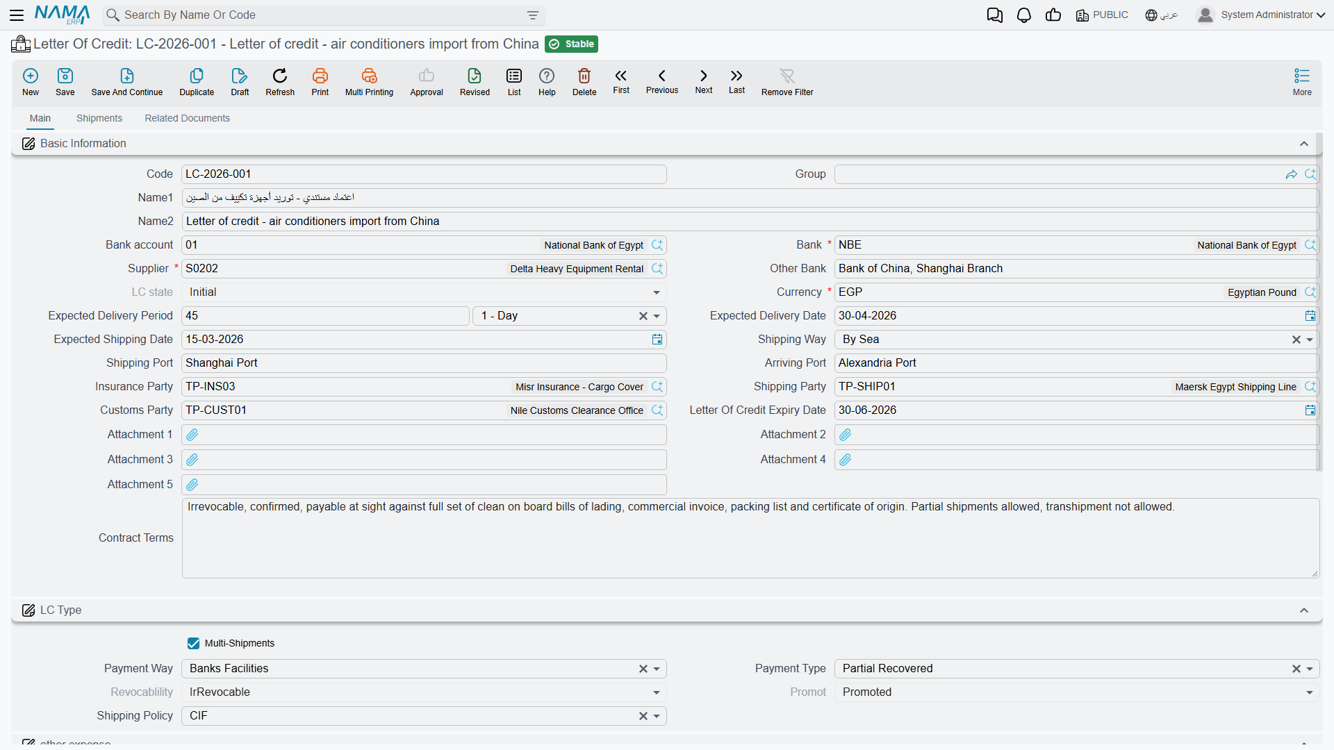1334x750 pixels.
Task: Click Remove Filter
Action: click(x=787, y=82)
